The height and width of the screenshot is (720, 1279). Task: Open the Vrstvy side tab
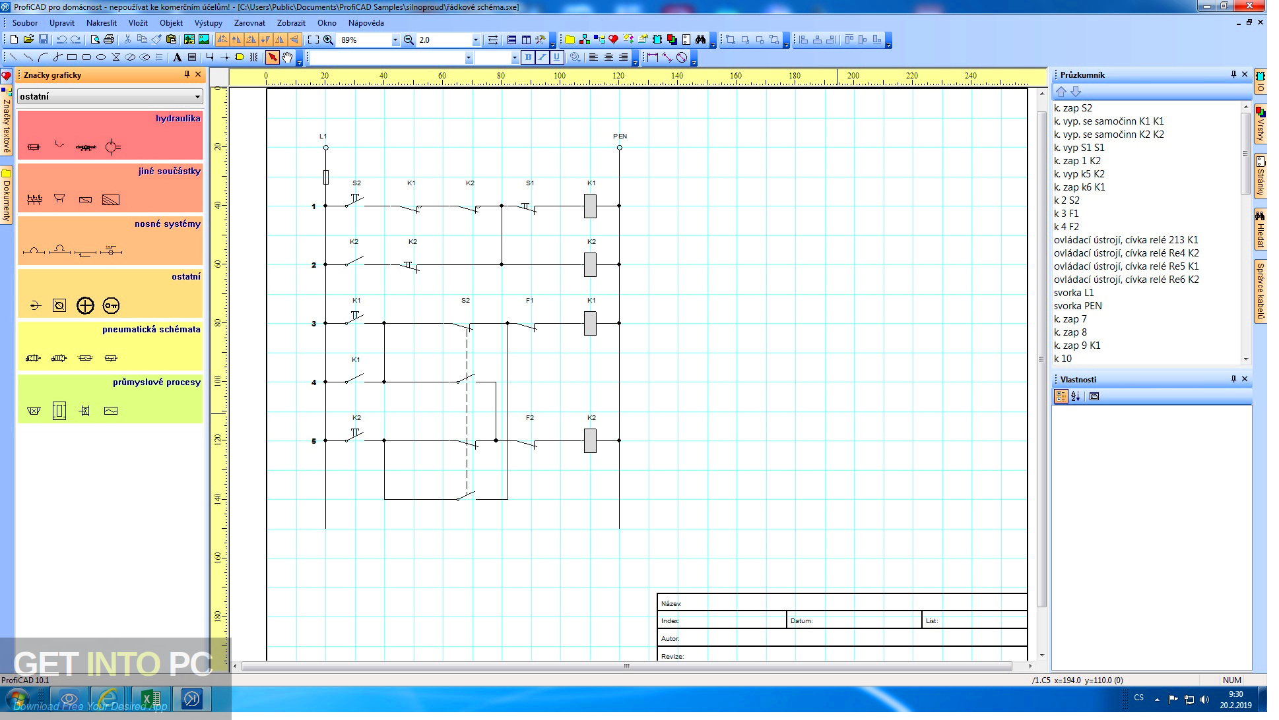click(x=1261, y=124)
